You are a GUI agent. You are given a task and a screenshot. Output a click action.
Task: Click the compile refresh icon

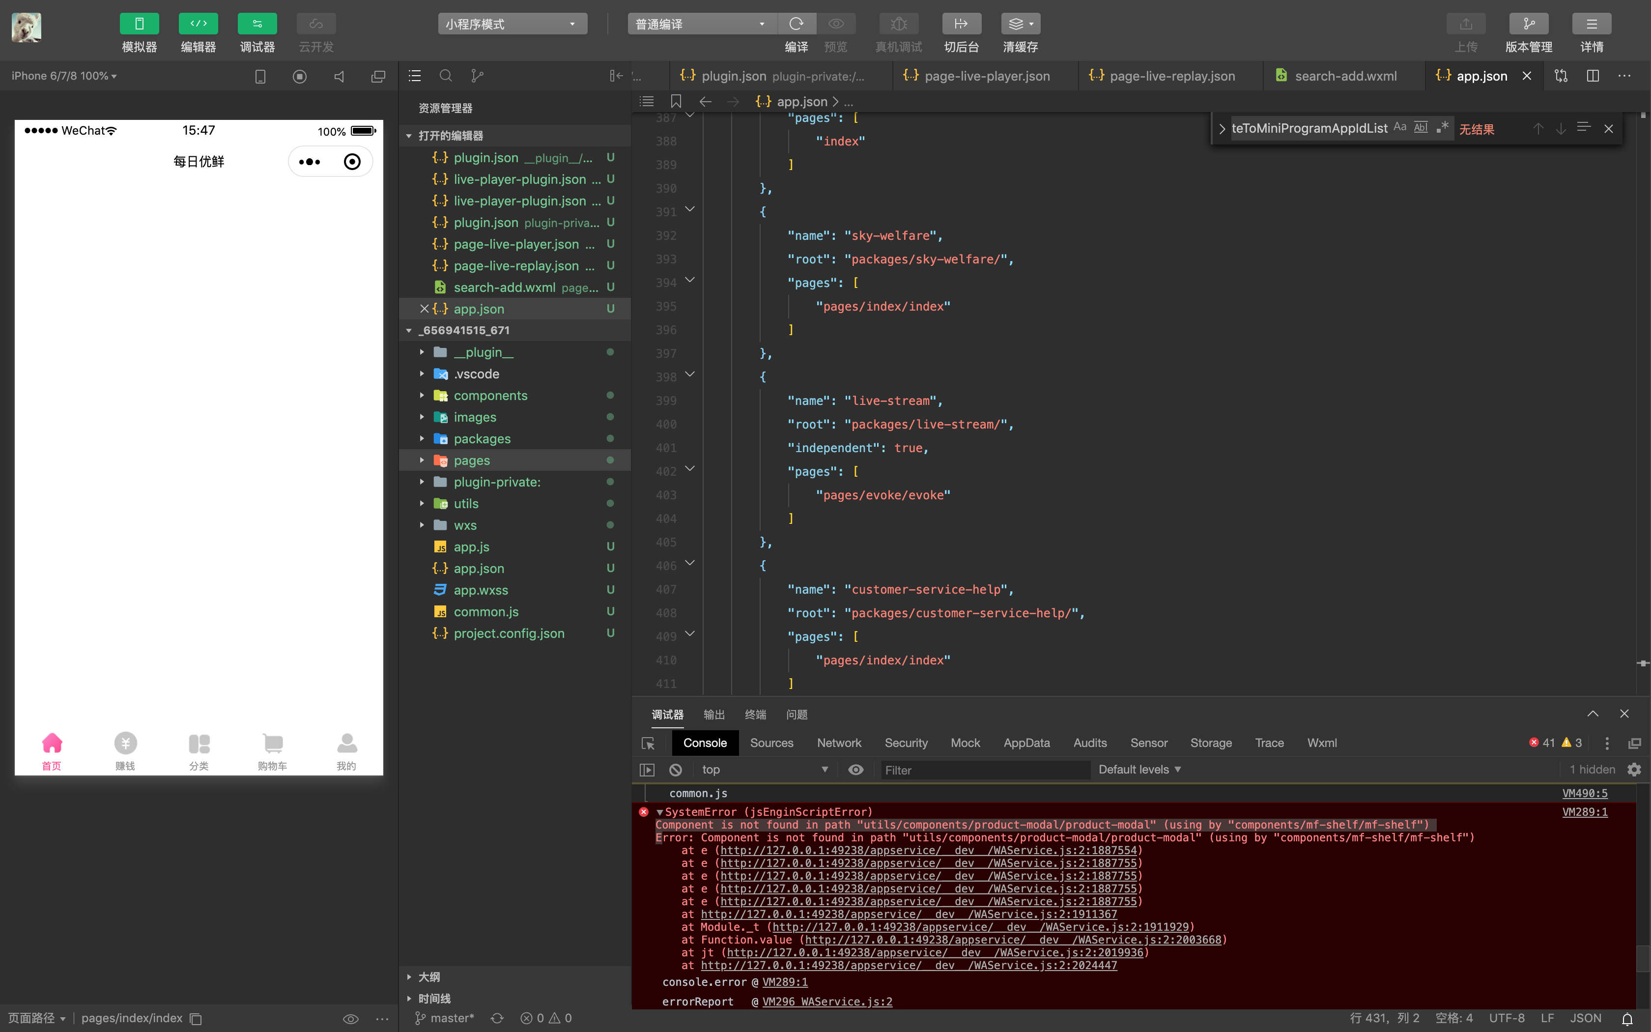[796, 24]
